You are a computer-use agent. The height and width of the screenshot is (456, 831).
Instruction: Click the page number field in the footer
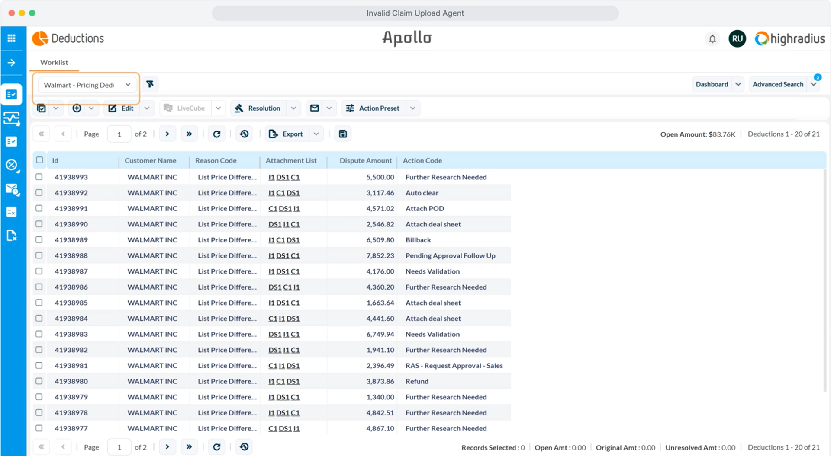point(119,447)
